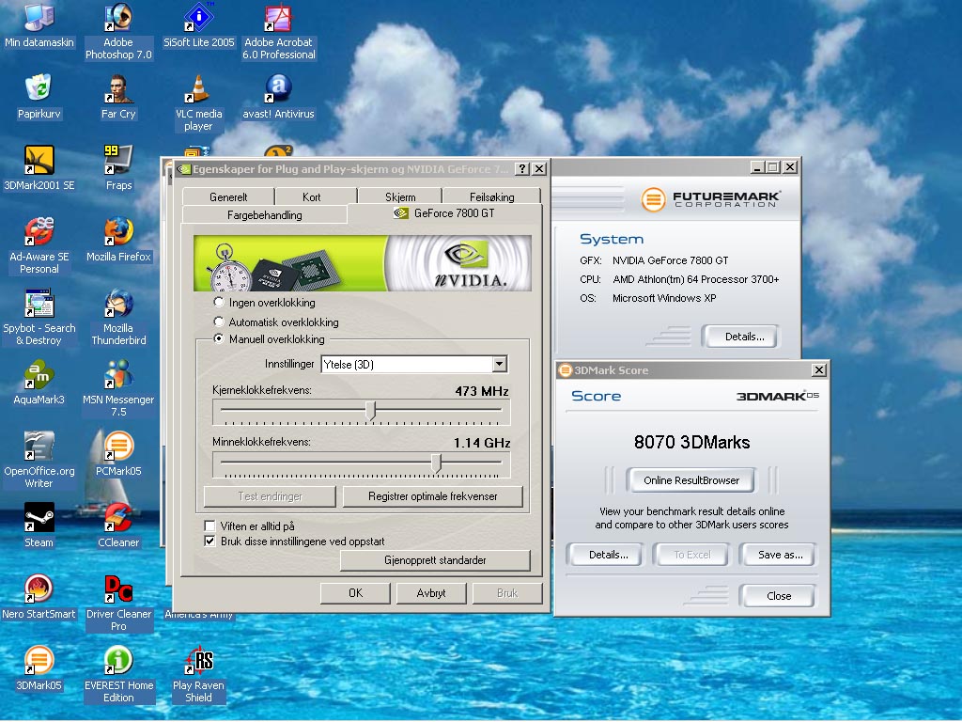Select Automatisk overklokking option
Viewport: 962px width, 722px height.
[x=218, y=322]
